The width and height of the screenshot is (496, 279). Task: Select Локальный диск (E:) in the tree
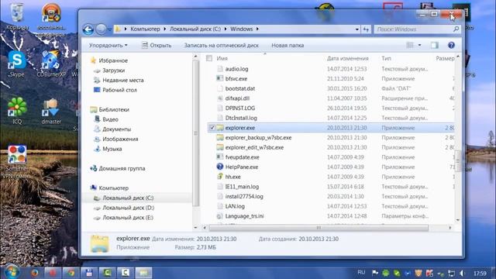(x=128, y=217)
